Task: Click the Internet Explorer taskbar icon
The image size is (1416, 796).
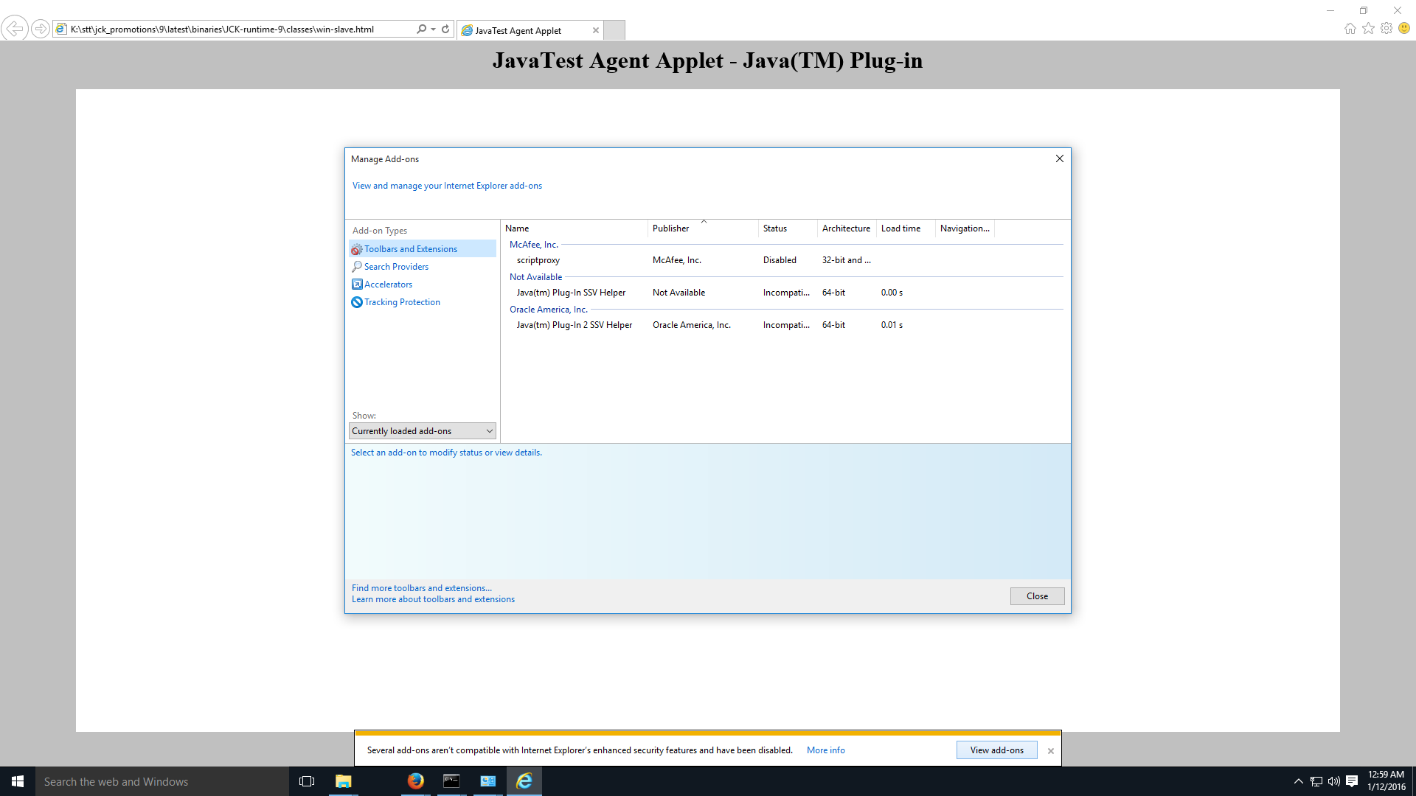Action: click(524, 781)
